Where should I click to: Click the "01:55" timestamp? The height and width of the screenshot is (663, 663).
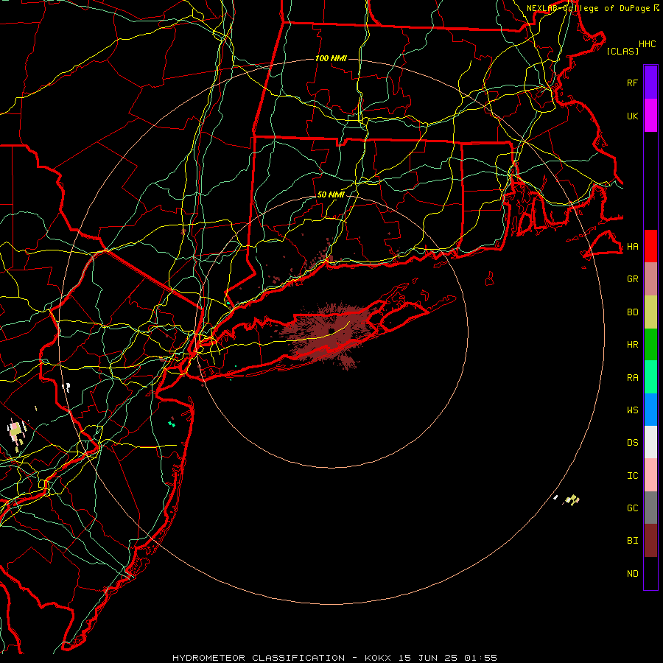point(480,658)
